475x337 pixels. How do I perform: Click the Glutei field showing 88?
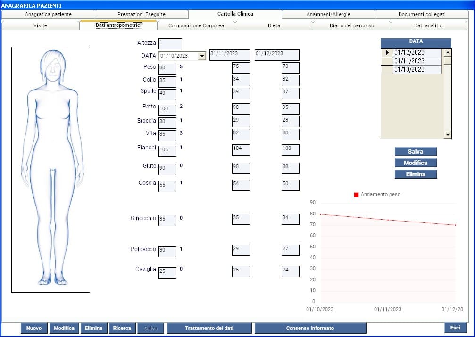(291, 168)
